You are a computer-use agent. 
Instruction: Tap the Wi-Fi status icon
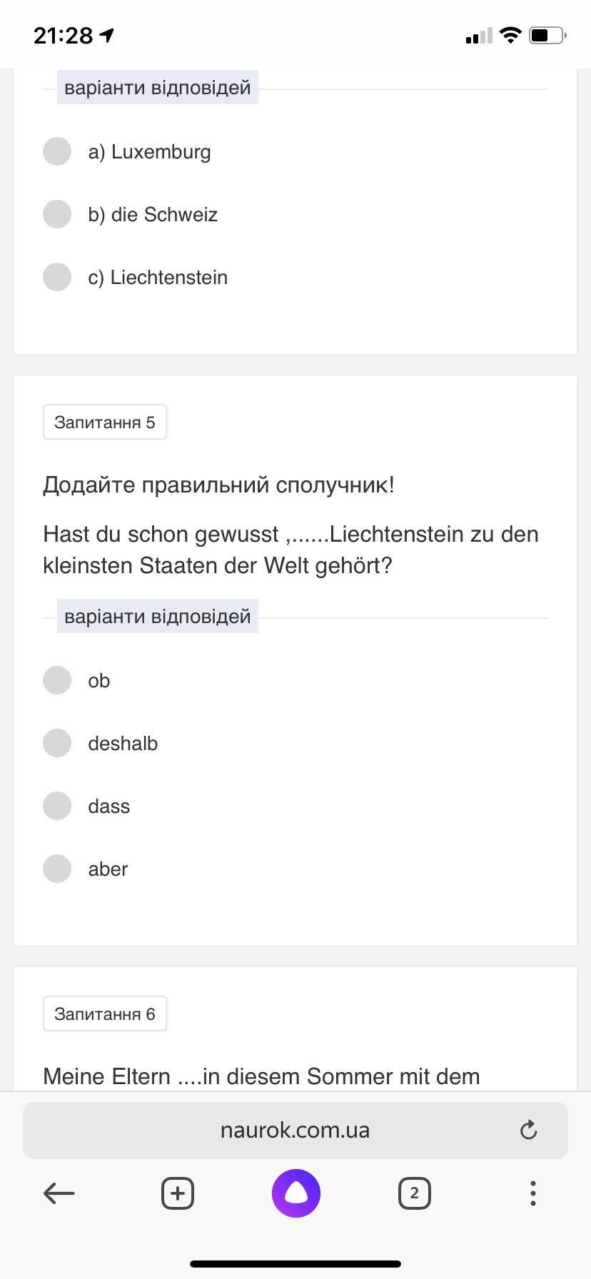[x=510, y=35]
